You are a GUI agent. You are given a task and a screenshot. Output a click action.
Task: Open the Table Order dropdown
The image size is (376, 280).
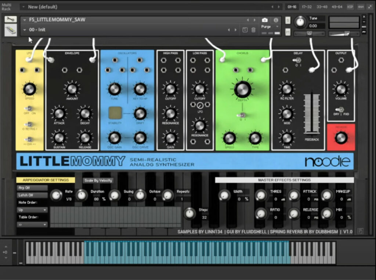click(x=32, y=224)
